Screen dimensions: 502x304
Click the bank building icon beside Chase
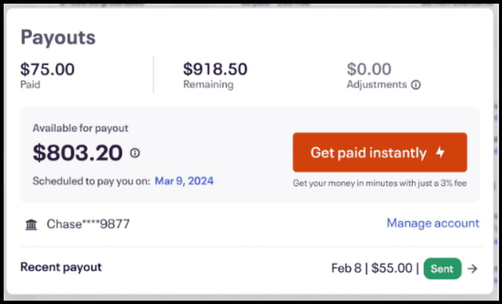tap(31, 224)
